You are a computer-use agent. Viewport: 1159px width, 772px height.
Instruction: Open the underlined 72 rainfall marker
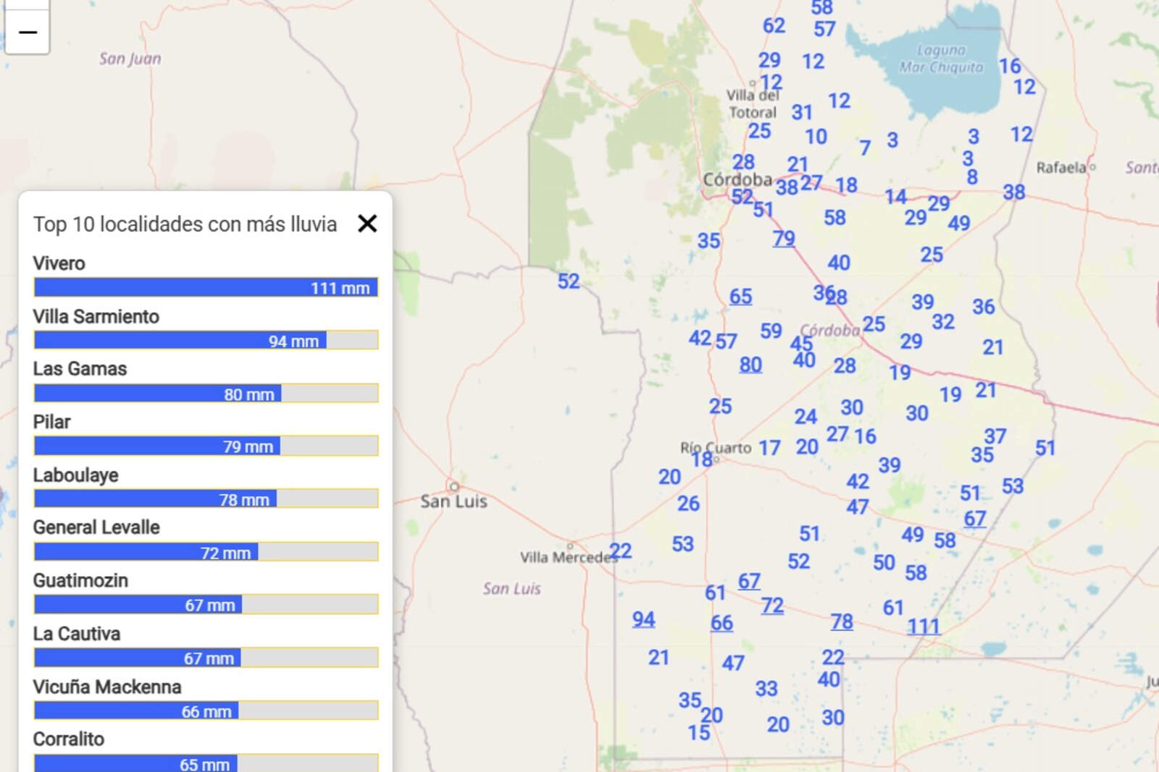(x=772, y=606)
